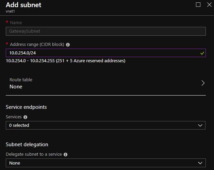Click the Service endpoints heading

tap(26, 107)
